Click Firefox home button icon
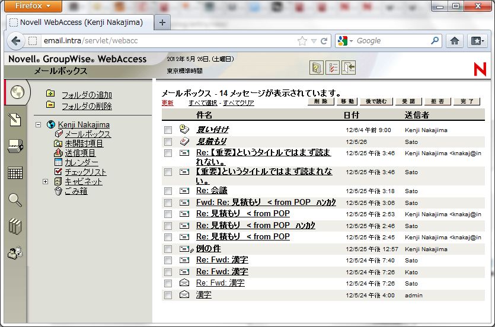The width and height of the screenshot is (495, 327). 455,41
